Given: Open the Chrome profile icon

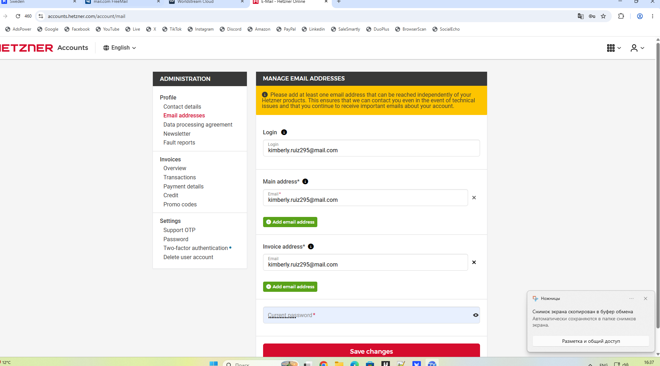Looking at the screenshot, I should click(640, 16).
